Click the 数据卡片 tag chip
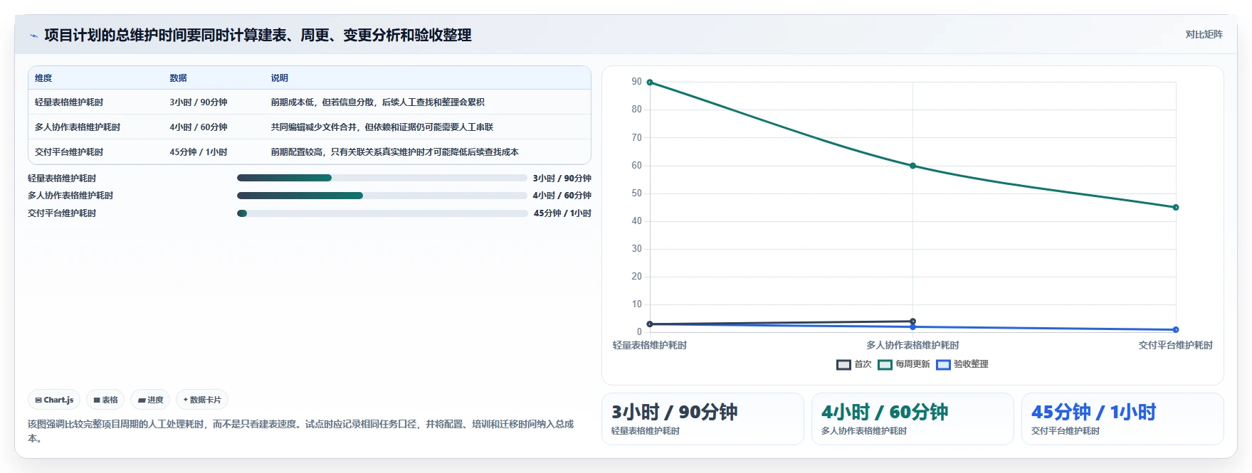1252x473 pixels. pyautogui.click(x=202, y=400)
